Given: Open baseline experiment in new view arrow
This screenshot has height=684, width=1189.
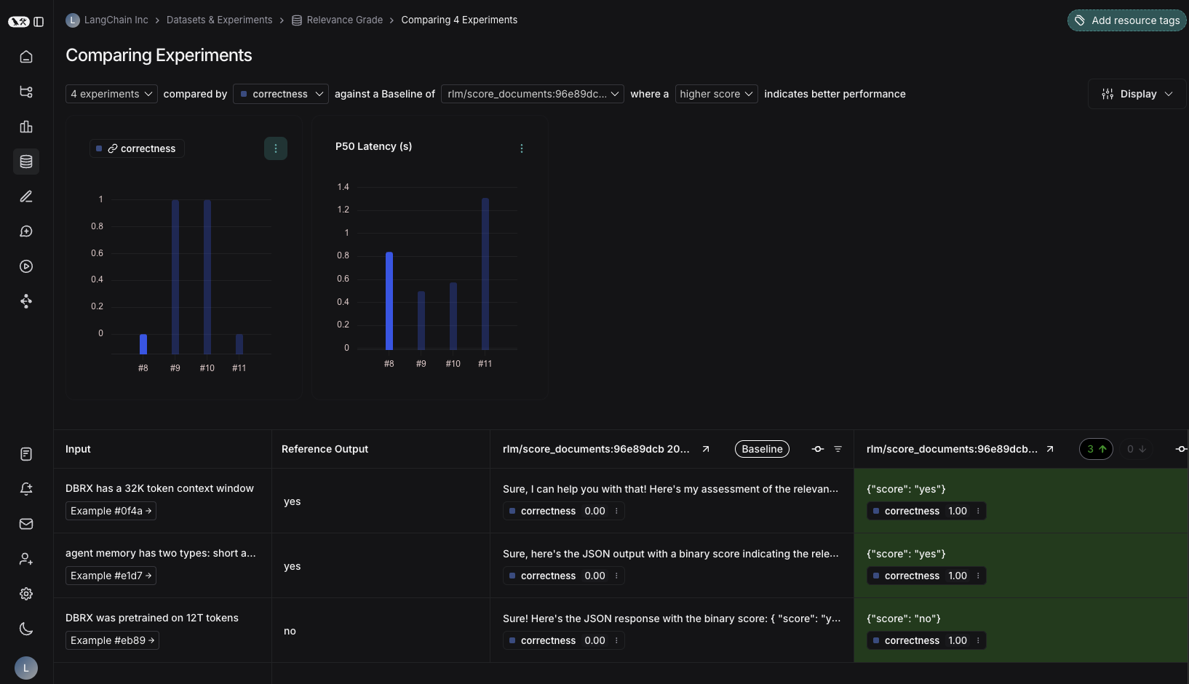Looking at the screenshot, I should coord(705,449).
